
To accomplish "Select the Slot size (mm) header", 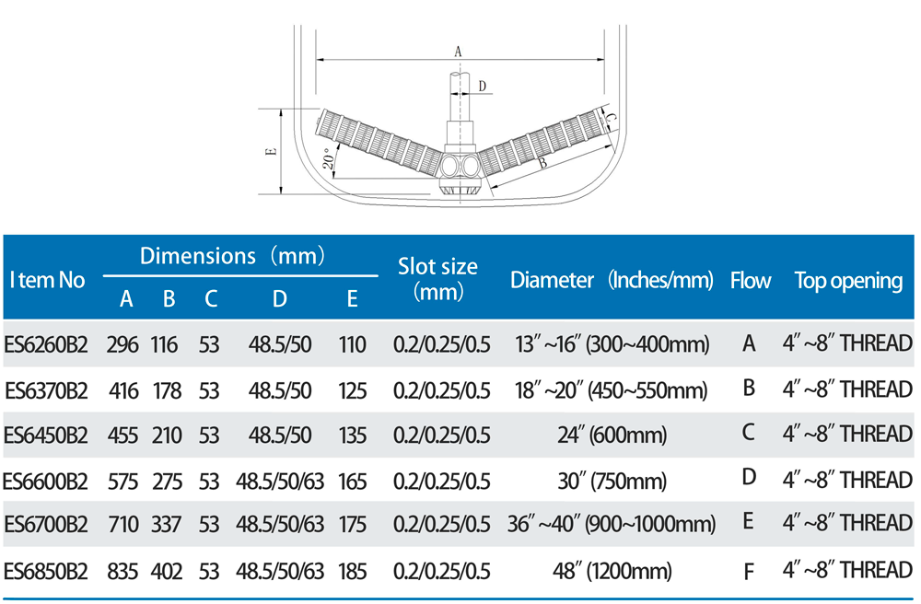I will click(x=437, y=279).
